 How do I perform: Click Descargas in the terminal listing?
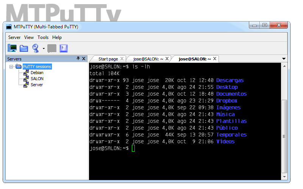(x=230, y=80)
